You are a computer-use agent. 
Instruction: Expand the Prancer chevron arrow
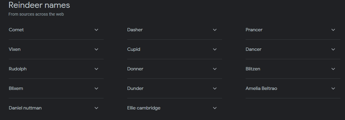pyautogui.click(x=333, y=30)
